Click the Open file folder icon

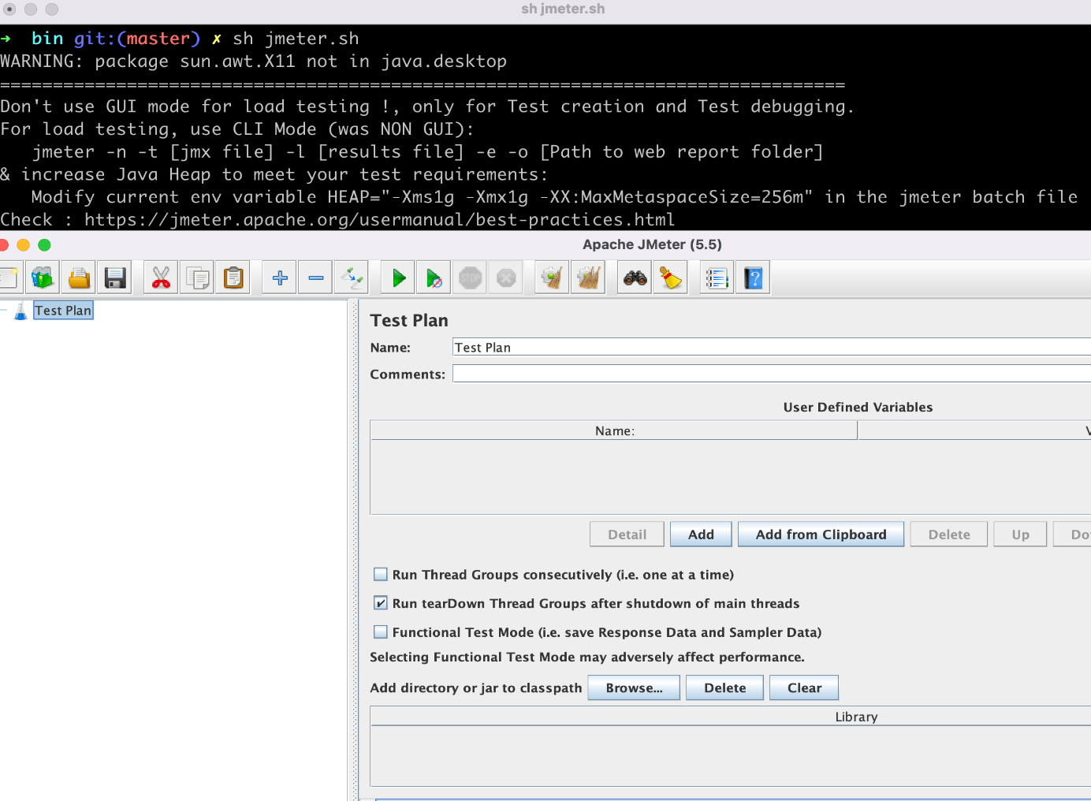click(79, 278)
